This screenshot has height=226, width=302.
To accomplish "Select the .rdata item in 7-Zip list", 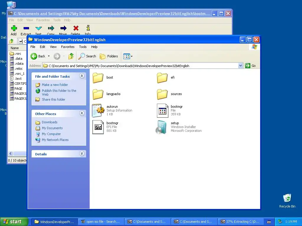I will pos(17,64).
